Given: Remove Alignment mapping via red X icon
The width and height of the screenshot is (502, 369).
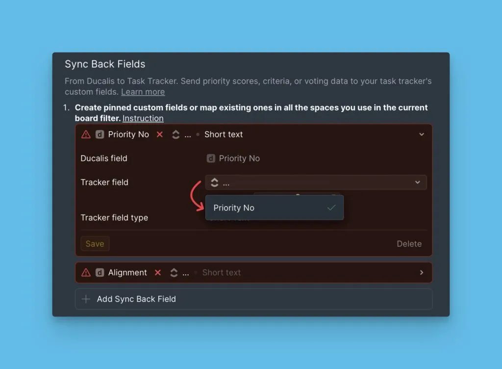Looking at the screenshot, I should point(157,272).
